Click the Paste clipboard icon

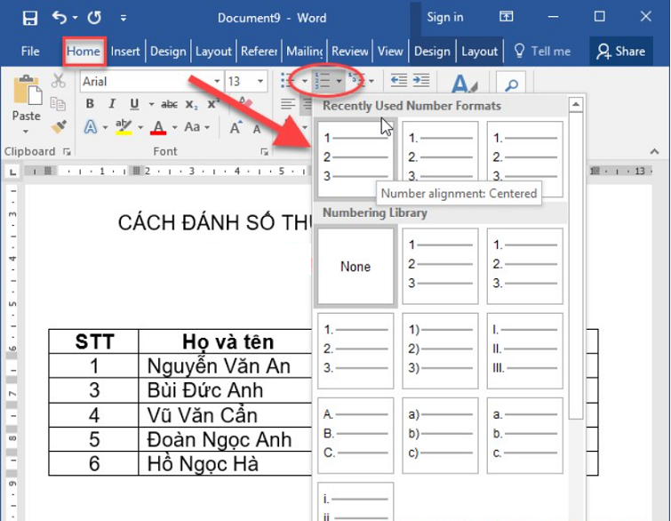(26, 93)
